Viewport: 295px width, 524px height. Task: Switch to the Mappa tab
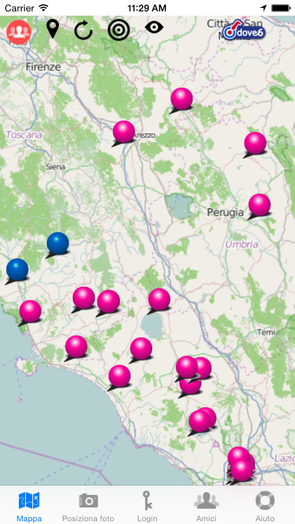pyautogui.click(x=29, y=506)
